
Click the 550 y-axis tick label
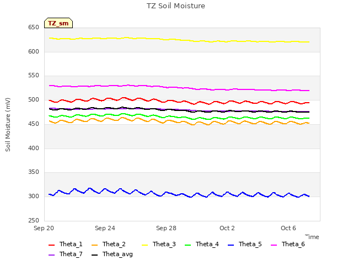point(34,76)
